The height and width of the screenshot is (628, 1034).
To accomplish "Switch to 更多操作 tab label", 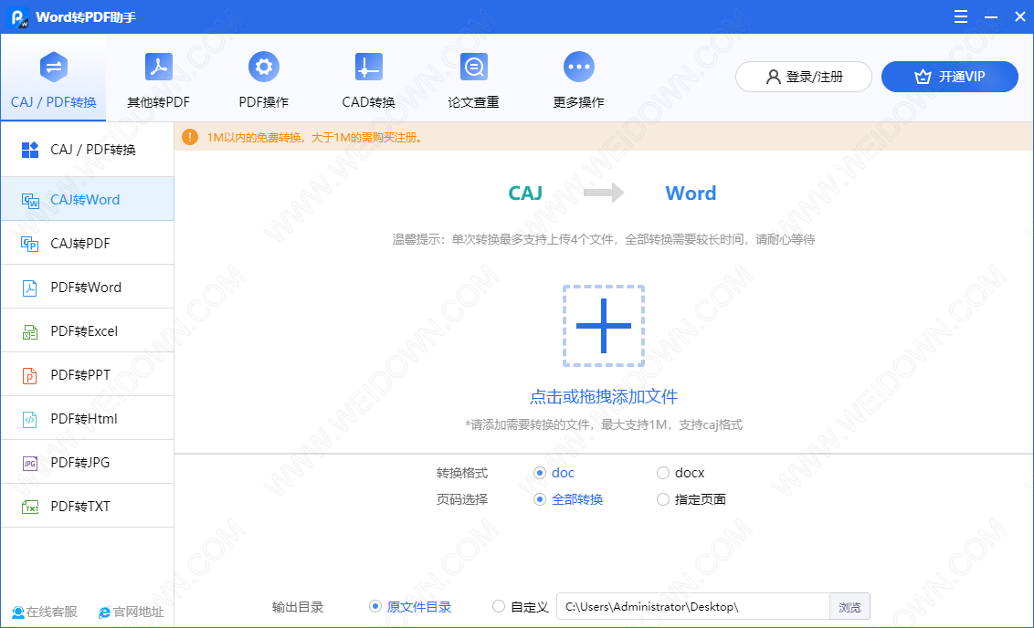I will 579,102.
